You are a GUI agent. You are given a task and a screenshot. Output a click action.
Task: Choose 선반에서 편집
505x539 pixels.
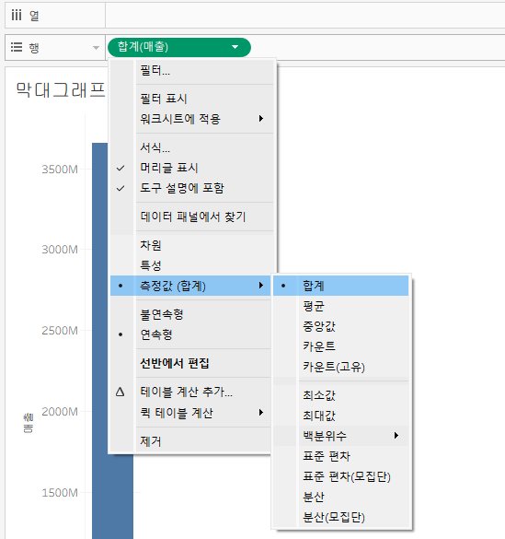(x=190, y=363)
